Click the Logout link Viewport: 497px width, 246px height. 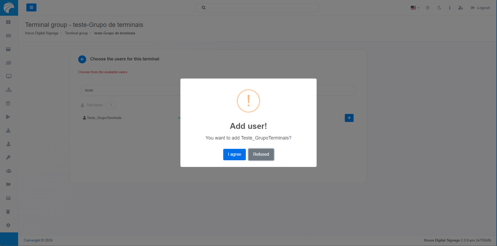480,8
